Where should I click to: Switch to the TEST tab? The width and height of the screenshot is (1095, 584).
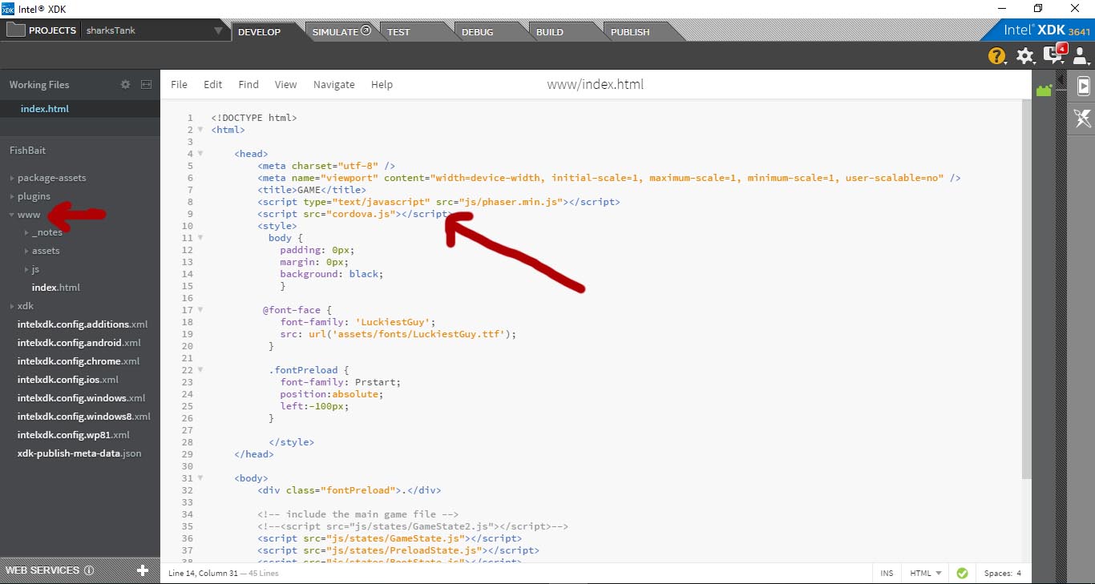[x=398, y=32]
